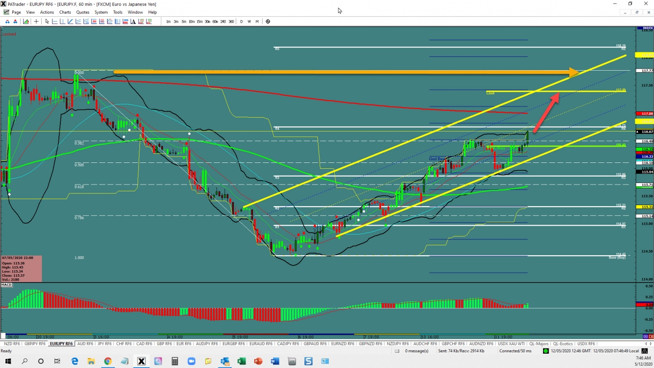Click envelope icon beside 0 message(s)
Viewport: 654px width, 368px height.
coord(397,351)
